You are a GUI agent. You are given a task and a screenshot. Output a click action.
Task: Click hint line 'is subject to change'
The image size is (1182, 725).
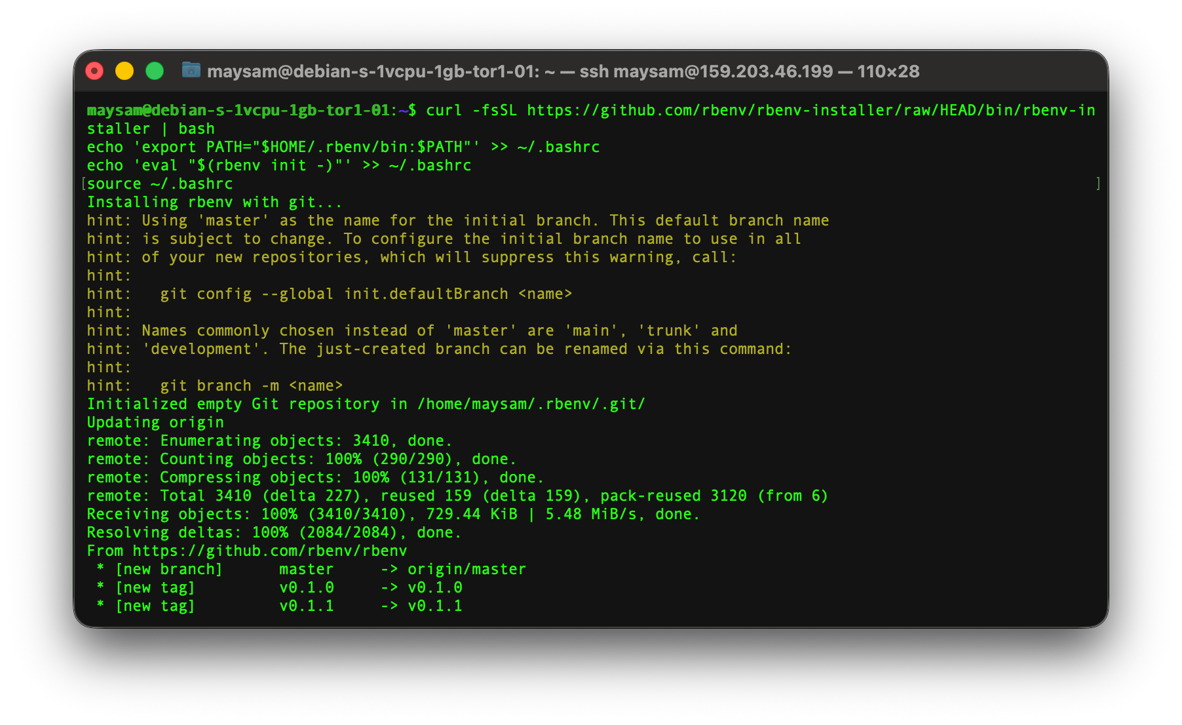tap(444, 239)
